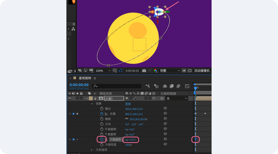
Task: Select the 星球旋转 composition tab
Action: [85, 78]
